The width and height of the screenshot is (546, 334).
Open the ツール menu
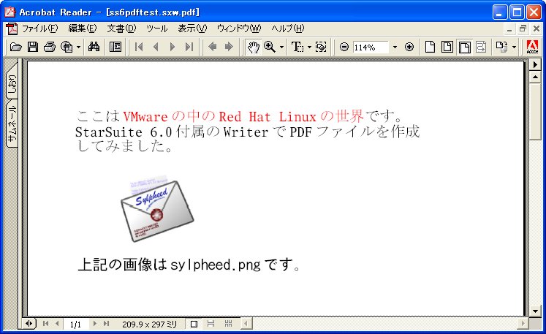tap(156, 29)
